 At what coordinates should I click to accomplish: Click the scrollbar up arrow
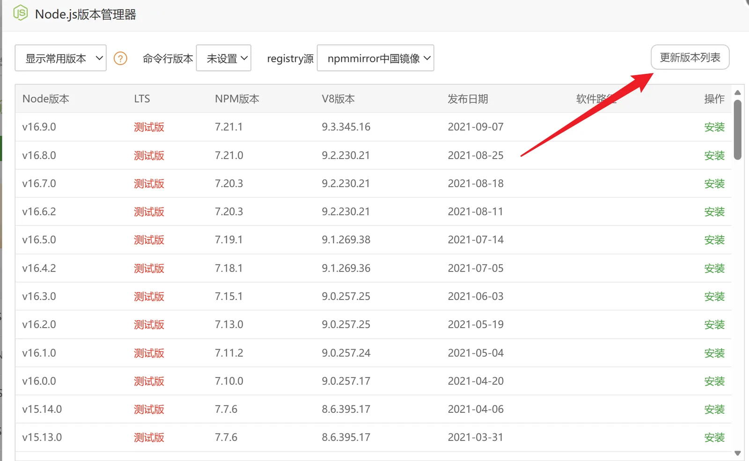point(738,93)
